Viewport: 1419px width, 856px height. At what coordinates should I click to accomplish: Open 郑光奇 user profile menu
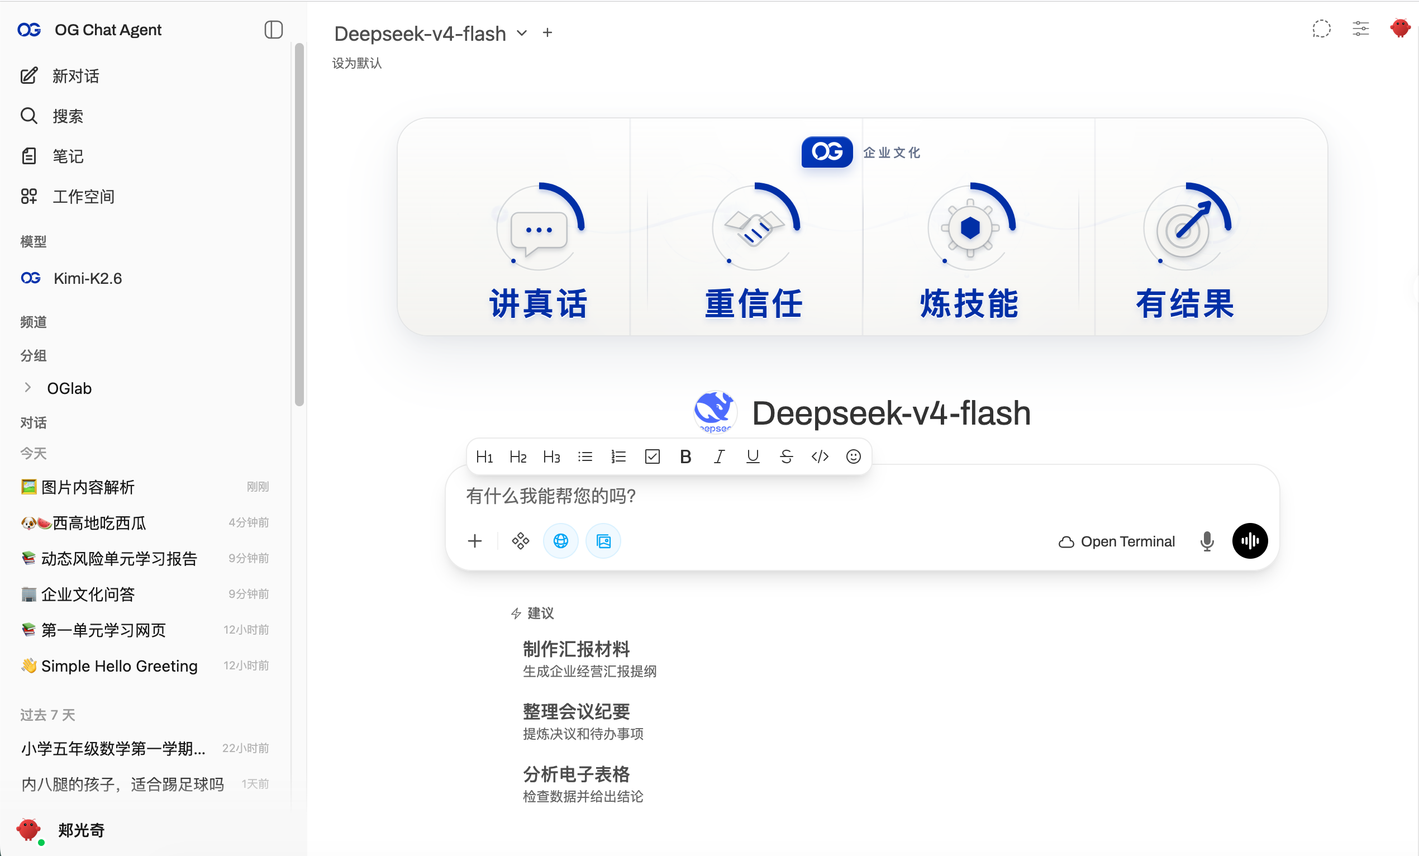61,830
